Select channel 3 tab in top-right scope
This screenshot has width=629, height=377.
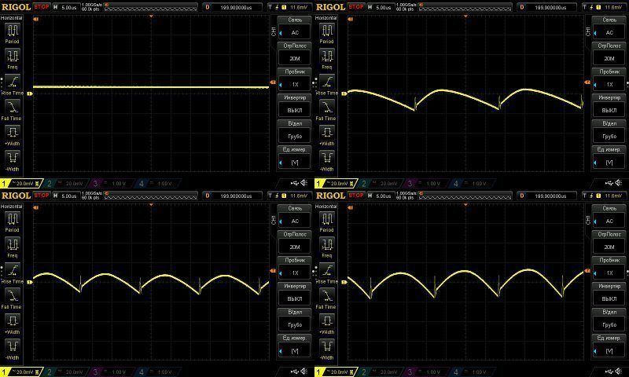[x=426, y=184]
